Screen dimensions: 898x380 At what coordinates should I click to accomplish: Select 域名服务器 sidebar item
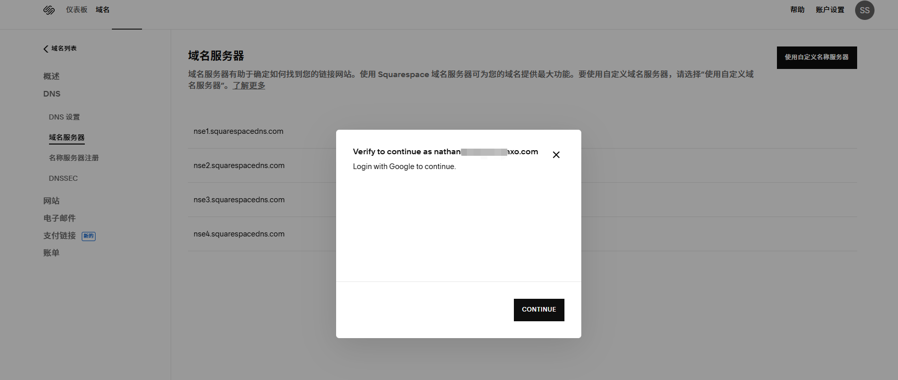[67, 137]
